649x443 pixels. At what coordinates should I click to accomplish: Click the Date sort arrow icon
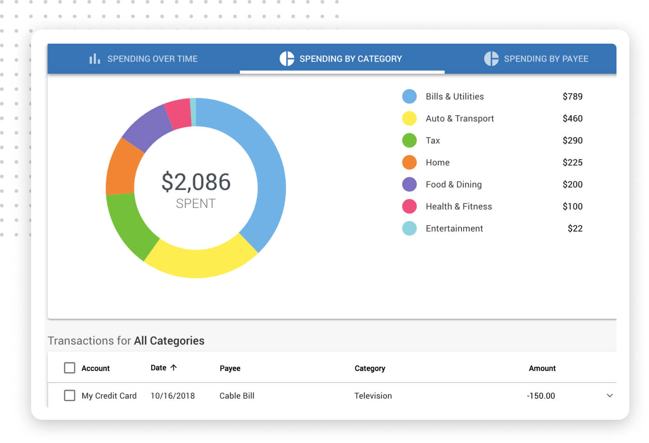pos(174,367)
